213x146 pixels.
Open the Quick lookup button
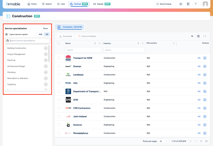click(x=164, y=4)
